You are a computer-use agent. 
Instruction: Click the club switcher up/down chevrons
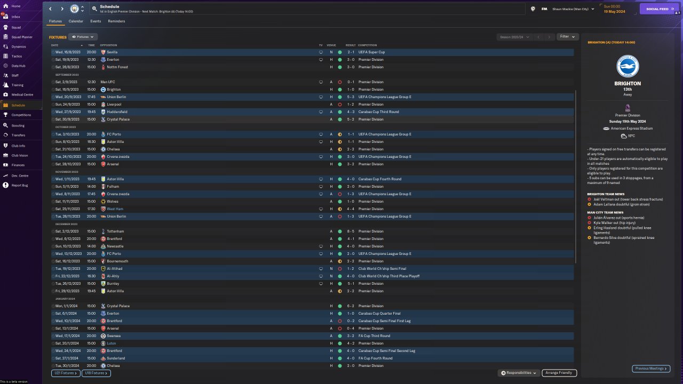tap(82, 9)
